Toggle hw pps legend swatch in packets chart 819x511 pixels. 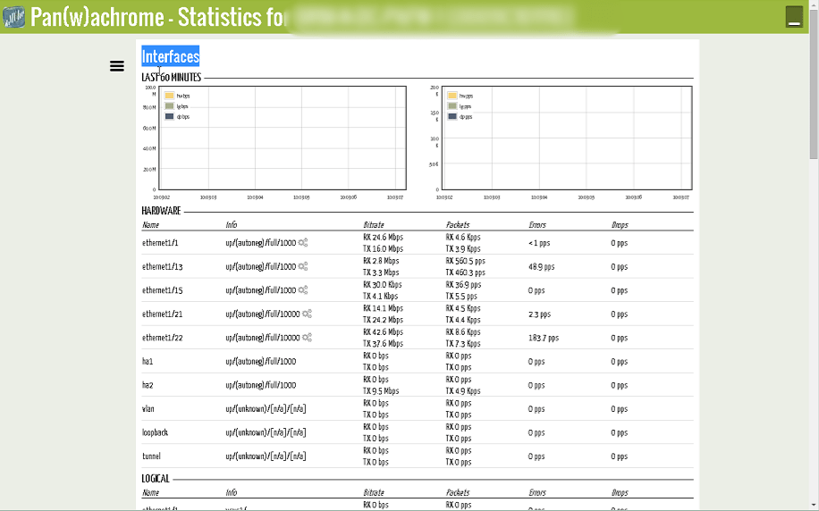[452, 96]
